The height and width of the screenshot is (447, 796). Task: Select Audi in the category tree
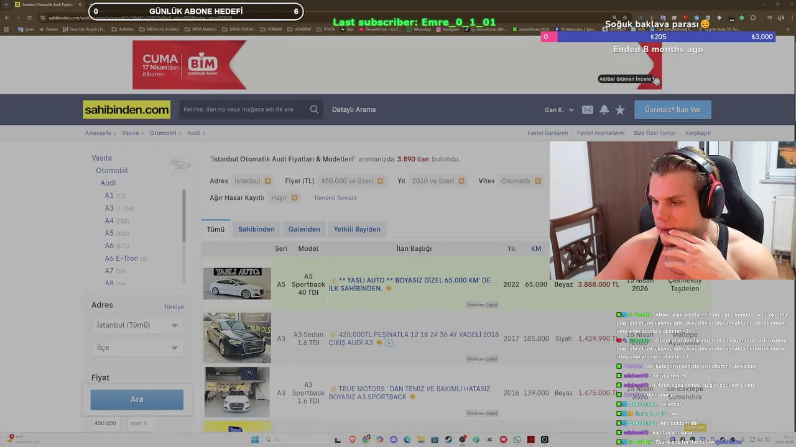[x=108, y=183]
